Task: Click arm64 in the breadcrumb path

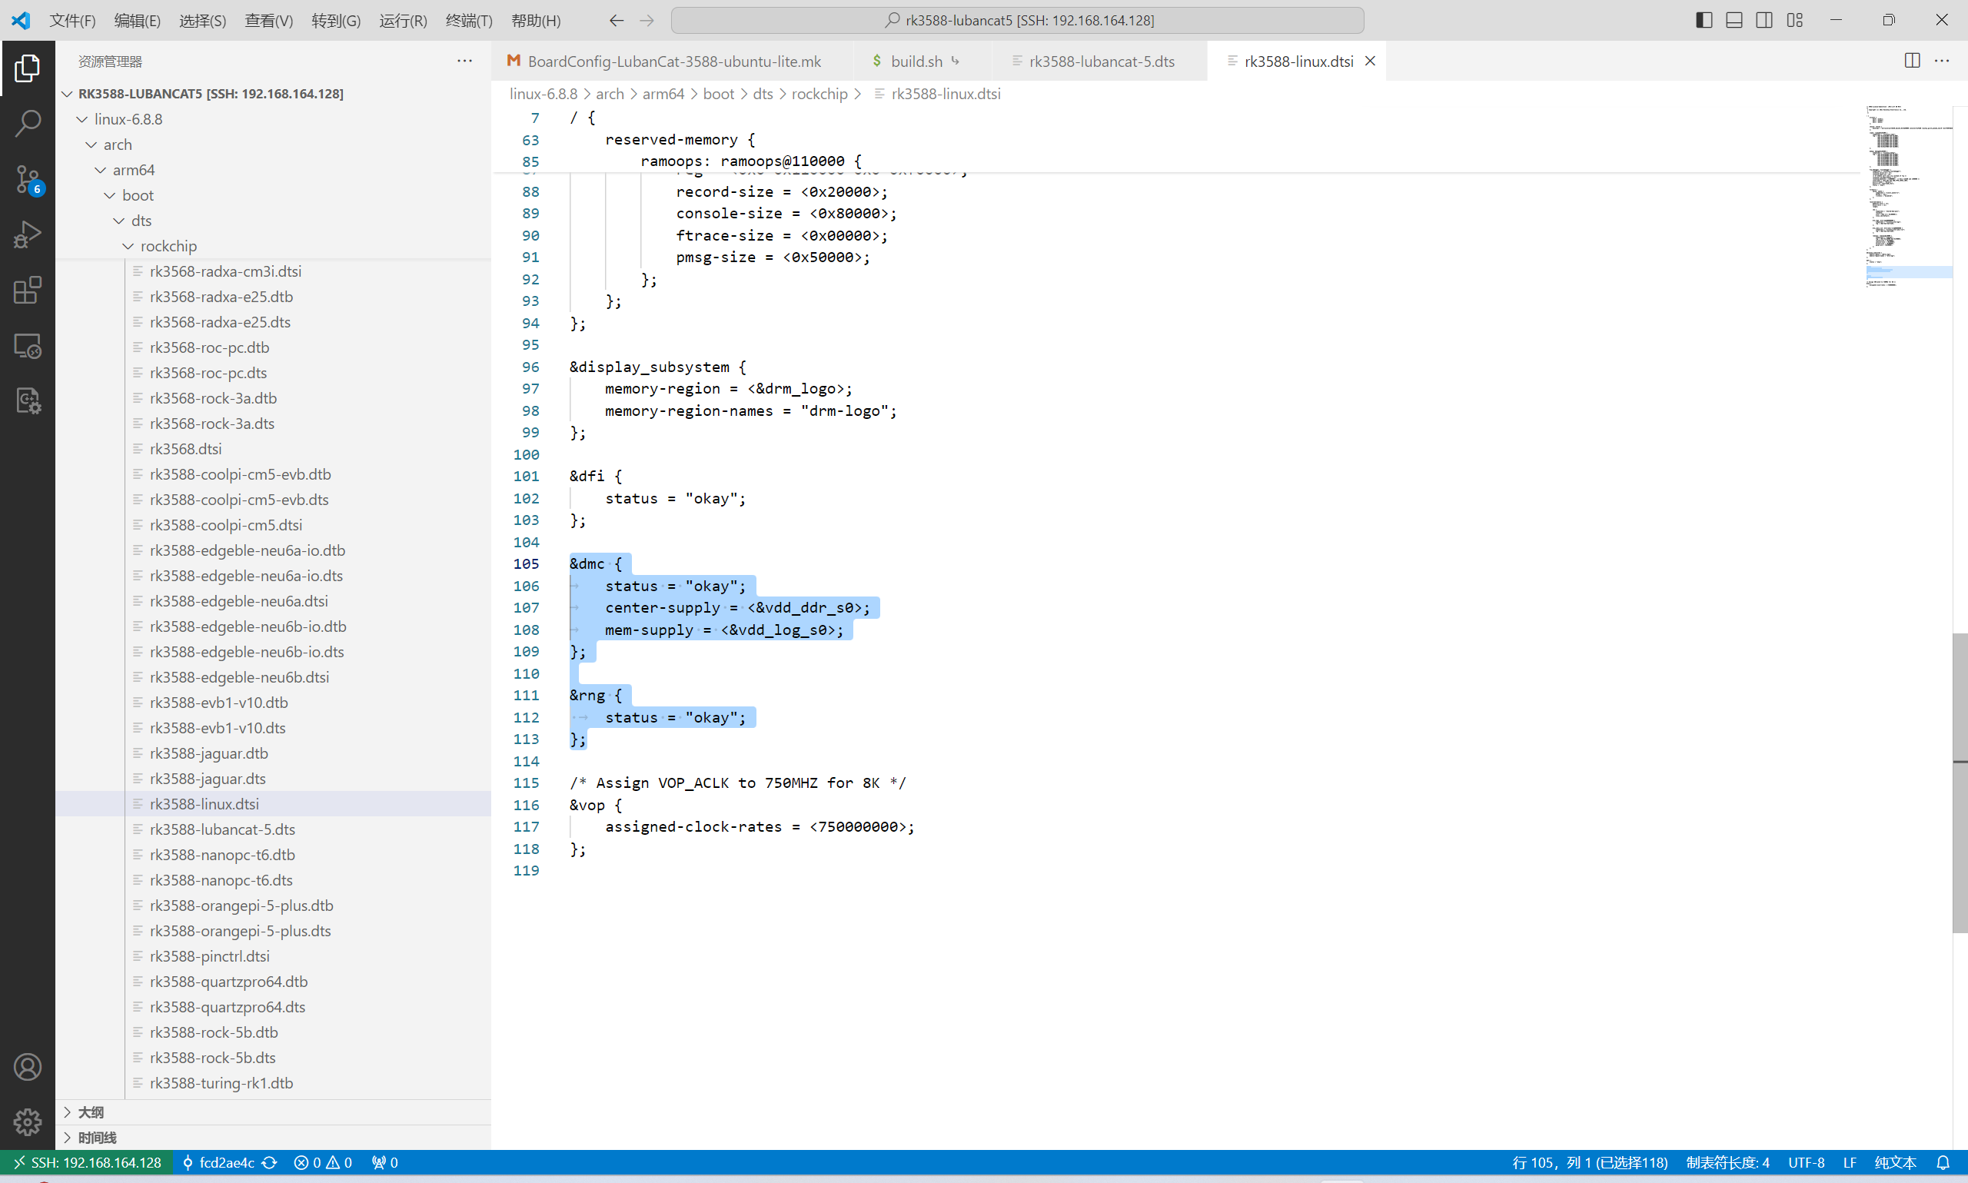Action: 663,93
